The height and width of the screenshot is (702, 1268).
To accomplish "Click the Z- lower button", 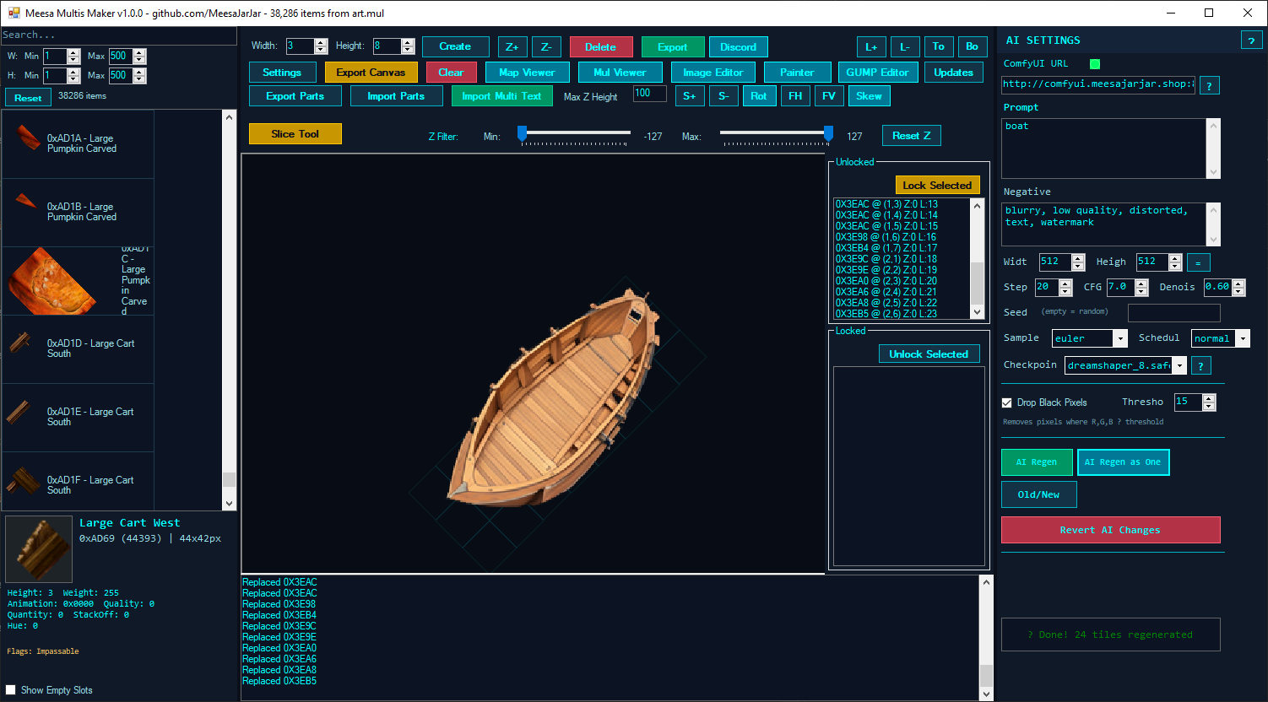I will tap(546, 47).
